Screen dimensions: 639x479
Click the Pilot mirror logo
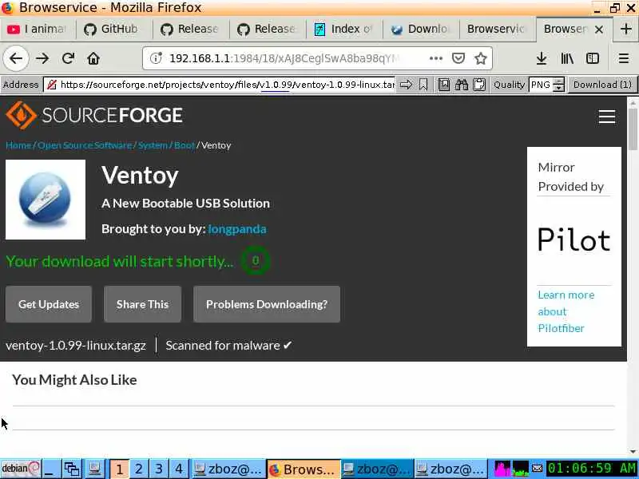tap(574, 240)
